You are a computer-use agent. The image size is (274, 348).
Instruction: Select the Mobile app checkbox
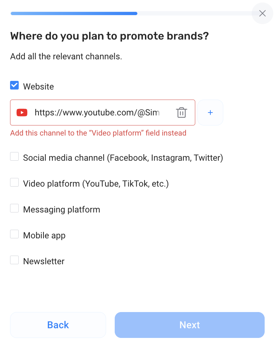click(14, 234)
